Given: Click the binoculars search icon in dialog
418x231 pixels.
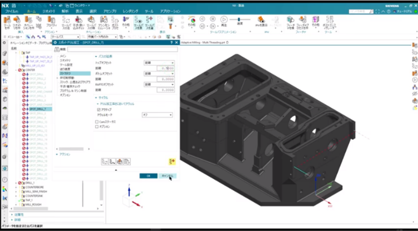Looking at the screenshot, I should pyautogui.click(x=57, y=50).
